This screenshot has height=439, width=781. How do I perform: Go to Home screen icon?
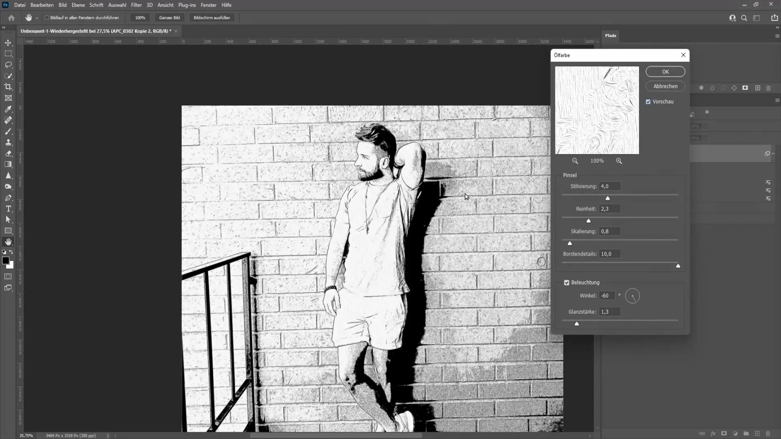pos(11,18)
